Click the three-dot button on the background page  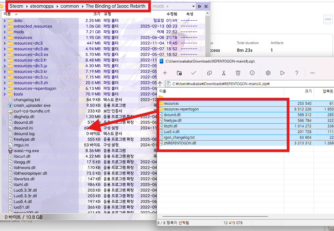[328, 19]
